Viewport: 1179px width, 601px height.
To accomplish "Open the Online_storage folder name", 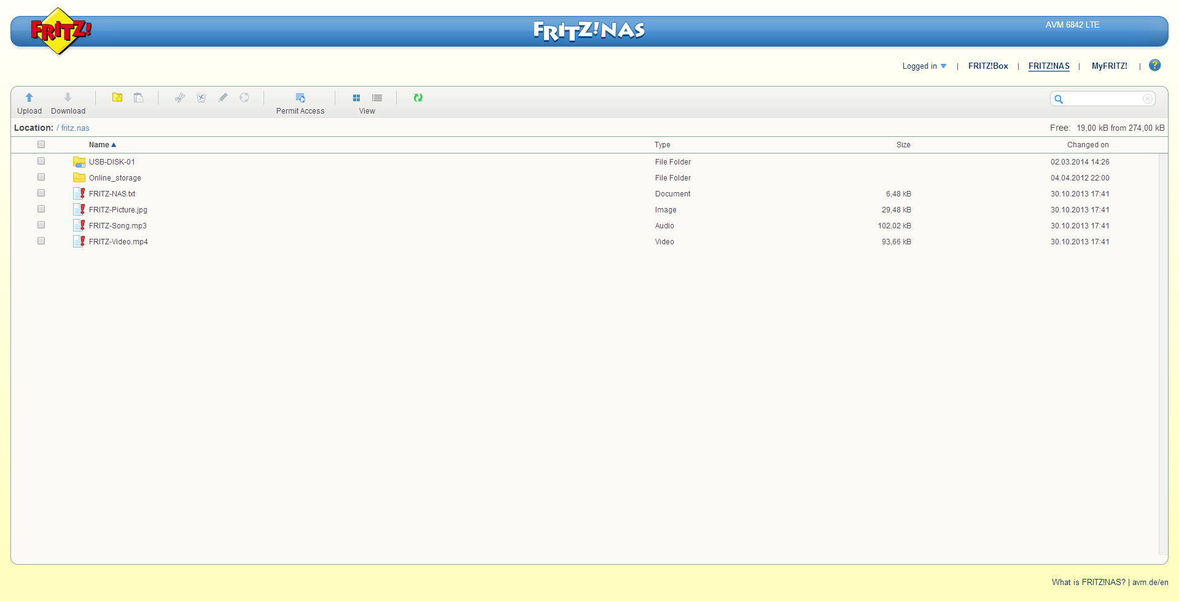I will coord(115,178).
